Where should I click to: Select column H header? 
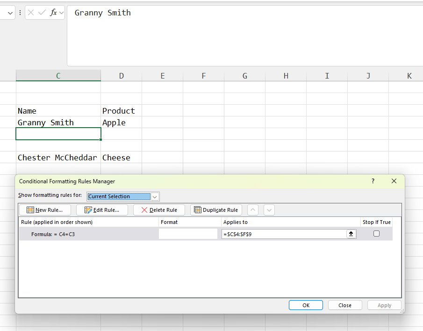[x=286, y=76]
